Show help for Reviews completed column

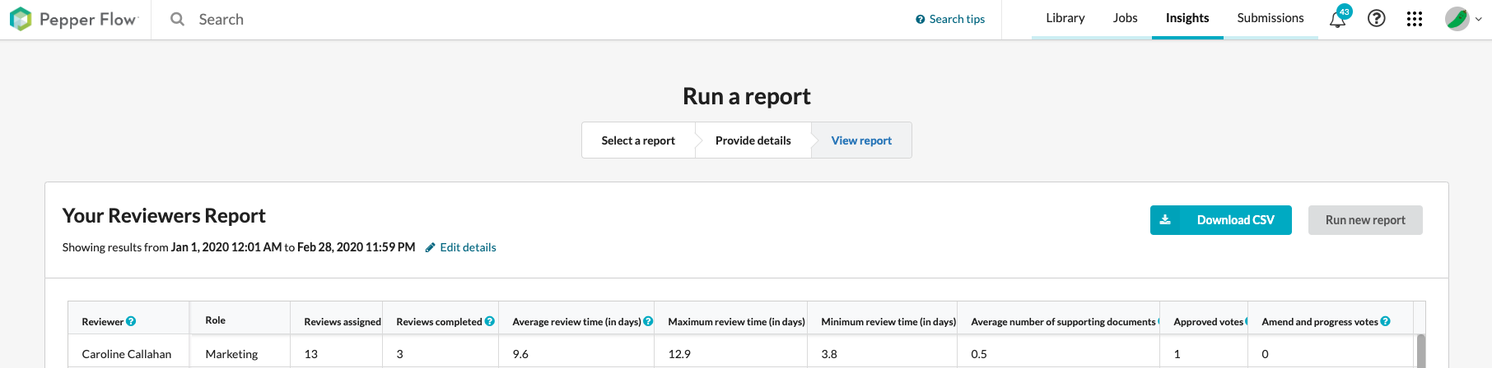[x=490, y=321]
